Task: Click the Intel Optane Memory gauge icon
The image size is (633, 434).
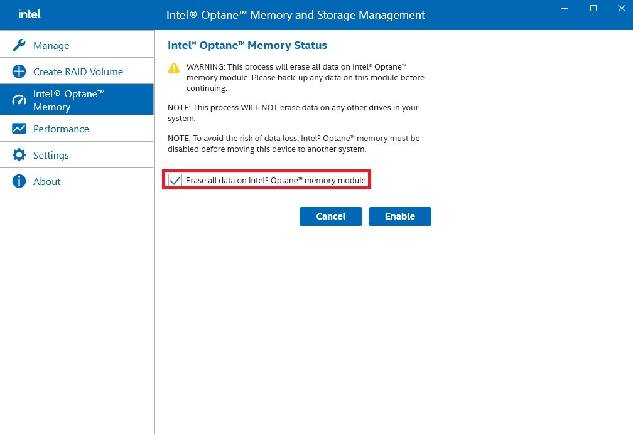Action: click(x=19, y=100)
